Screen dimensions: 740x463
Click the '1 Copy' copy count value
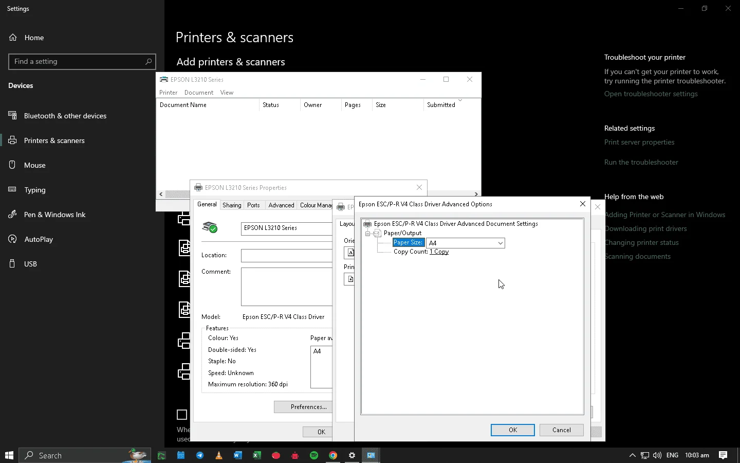(x=439, y=252)
